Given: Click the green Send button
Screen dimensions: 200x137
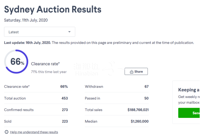Looking at the screenshot, I should coord(189,113).
